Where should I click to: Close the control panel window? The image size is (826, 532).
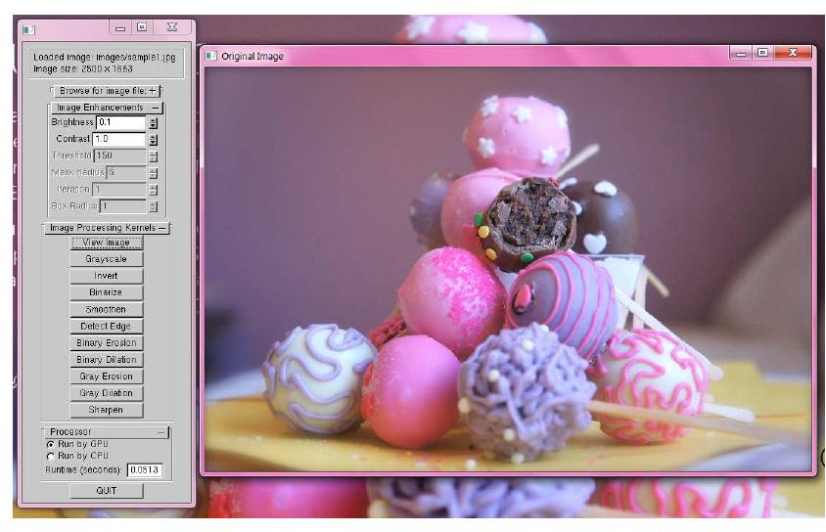172,27
